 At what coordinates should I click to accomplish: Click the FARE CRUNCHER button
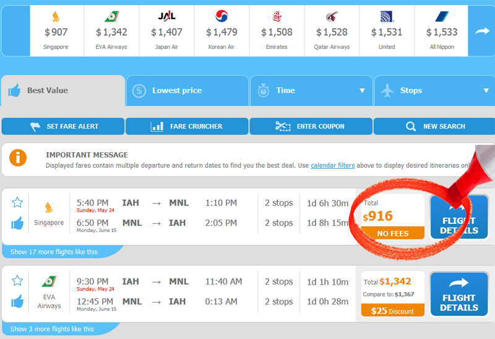point(187,126)
